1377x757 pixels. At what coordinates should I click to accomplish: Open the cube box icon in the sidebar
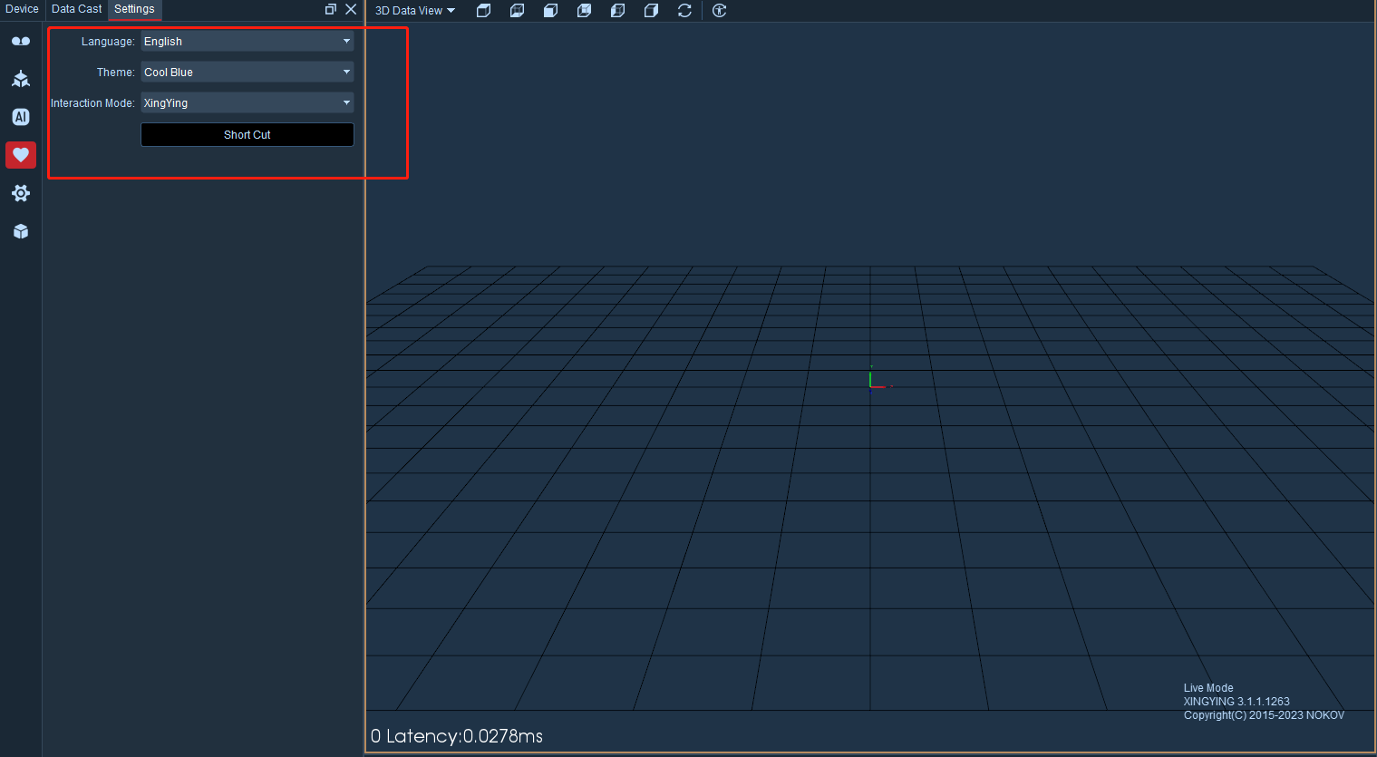tap(21, 231)
